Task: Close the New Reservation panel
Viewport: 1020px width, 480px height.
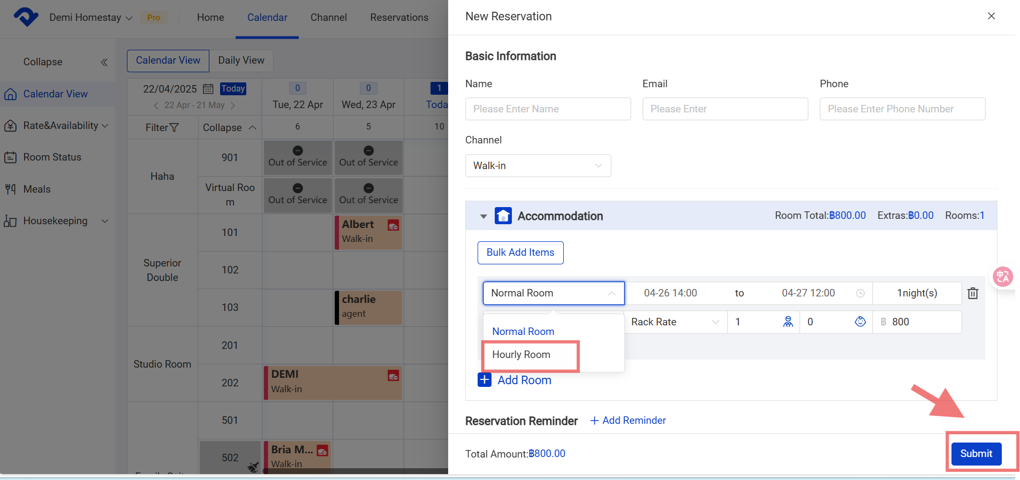Action: pos(991,16)
